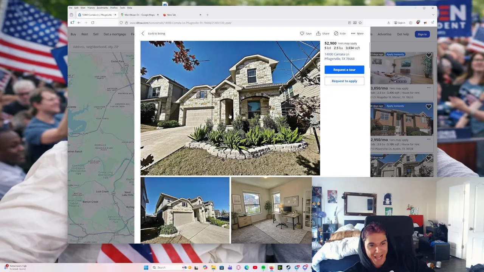Click Request a tour button
Screen dimensions: 484x272
coord(344,70)
